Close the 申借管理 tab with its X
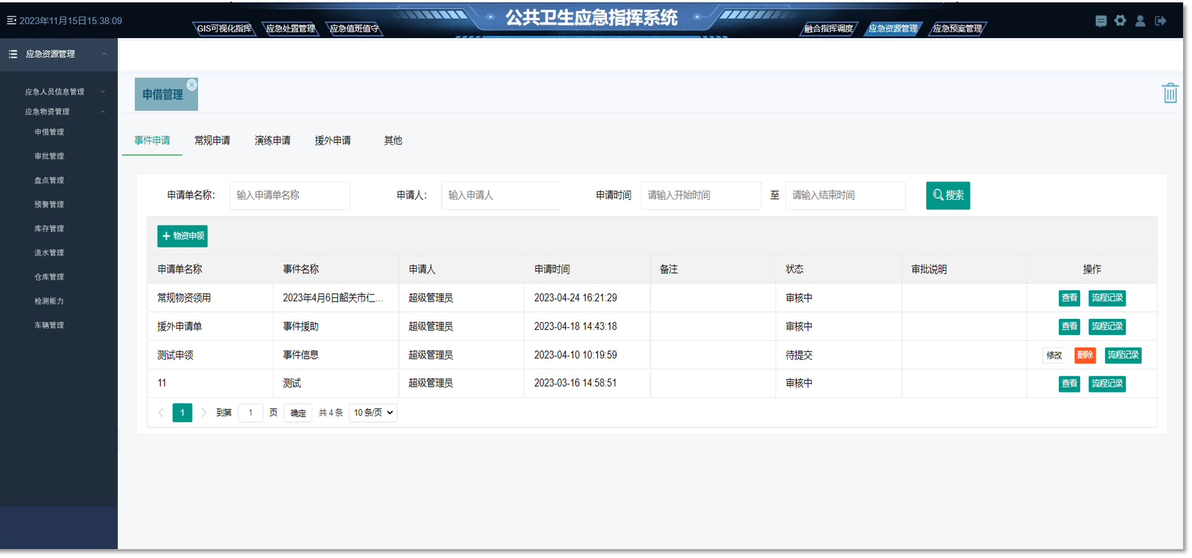 (192, 85)
